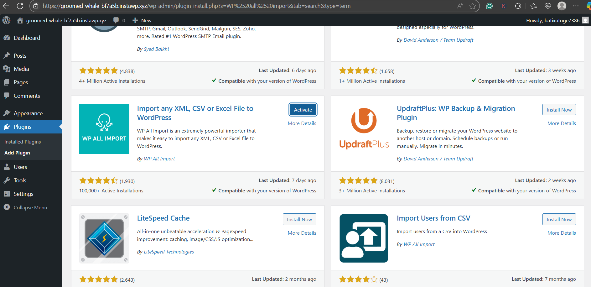Open the comments bubble in the admin bar
Screen dimensions: 591x287
119,20
